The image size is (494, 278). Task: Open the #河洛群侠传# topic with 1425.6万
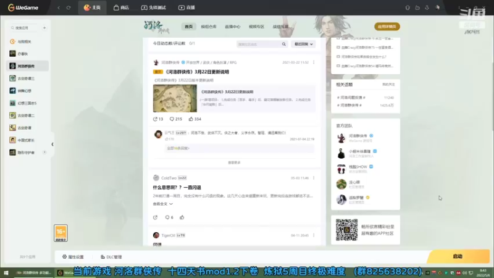(x=366, y=105)
